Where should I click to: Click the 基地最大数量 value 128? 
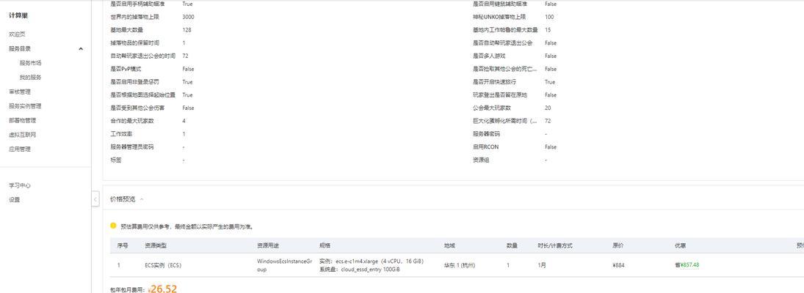(x=187, y=29)
